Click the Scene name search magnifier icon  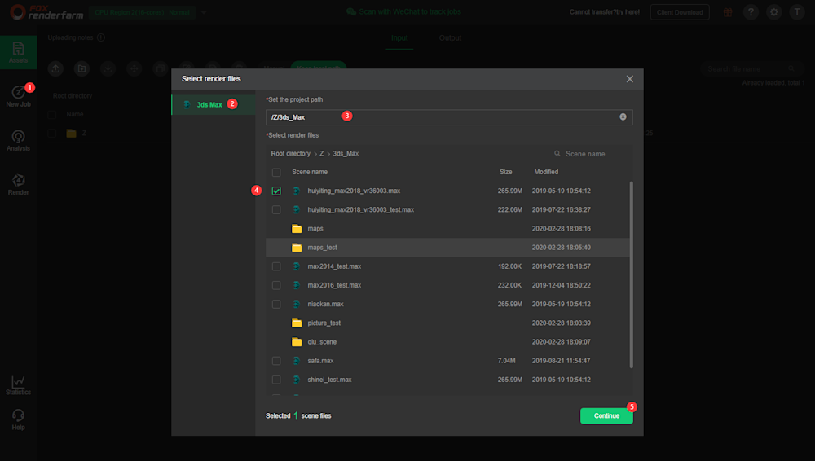click(x=557, y=154)
